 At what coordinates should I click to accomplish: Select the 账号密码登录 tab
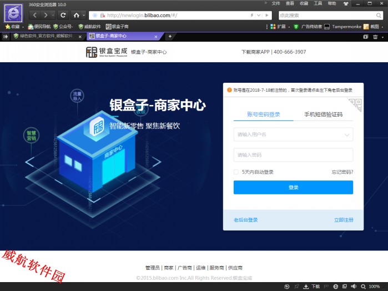[264, 114]
